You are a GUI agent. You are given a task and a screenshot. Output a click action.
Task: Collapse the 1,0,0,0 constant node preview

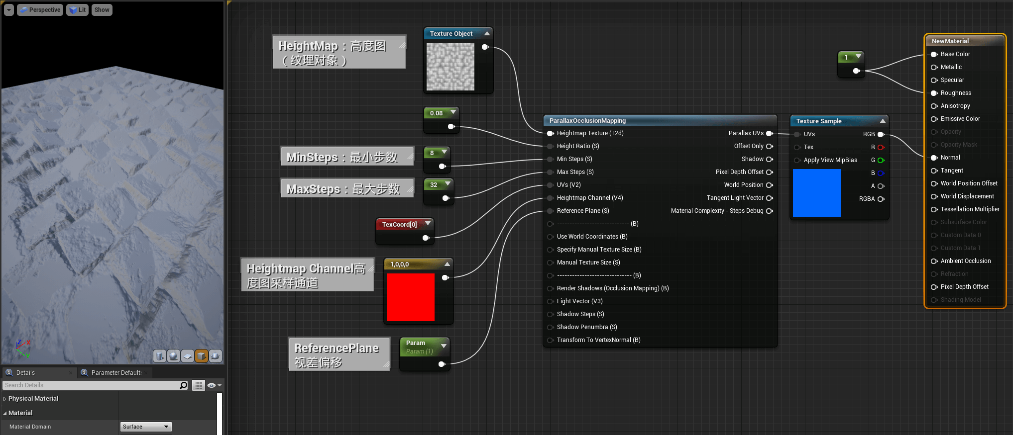point(447,264)
